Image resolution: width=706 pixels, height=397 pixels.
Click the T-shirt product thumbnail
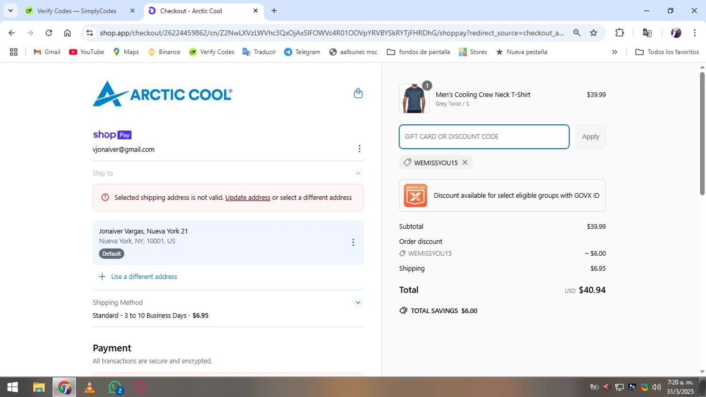point(414,98)
